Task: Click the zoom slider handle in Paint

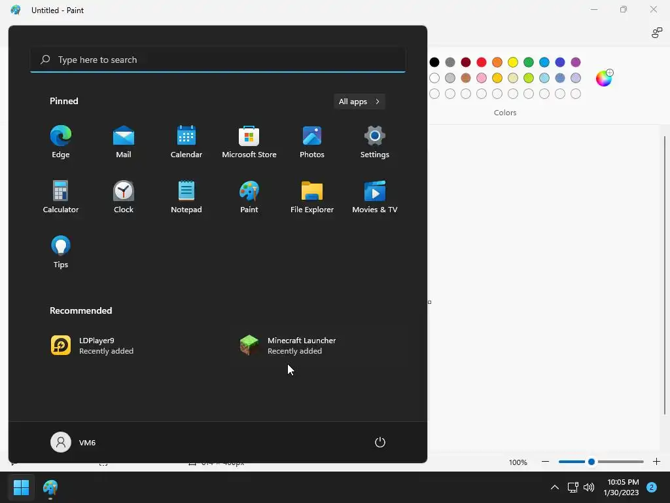Action: 591,462
